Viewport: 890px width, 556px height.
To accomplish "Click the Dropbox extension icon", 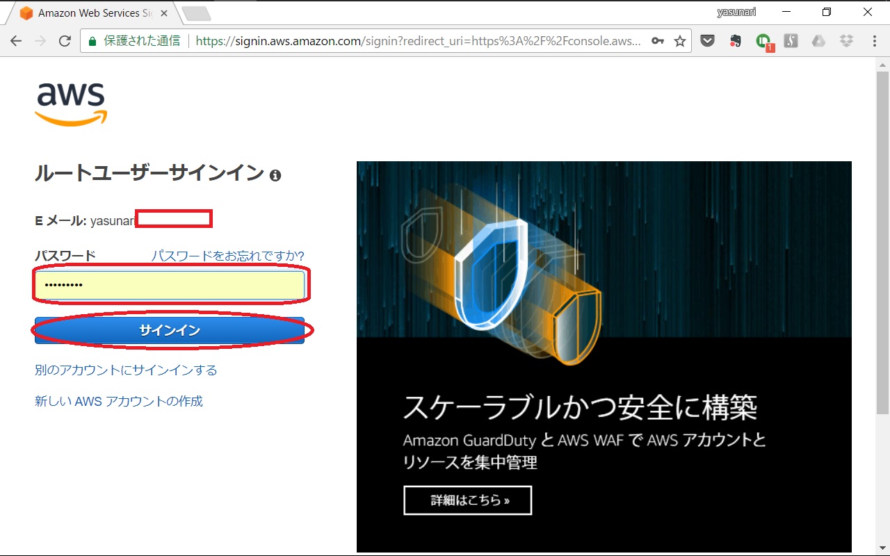I will 846,41.
